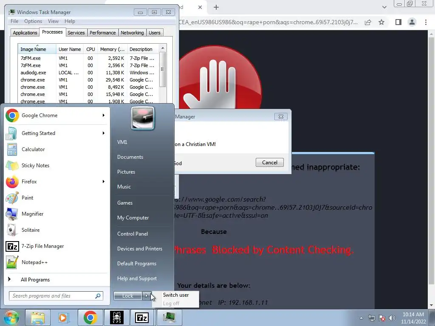Close the Christian VM dialog

pos(281,117)
